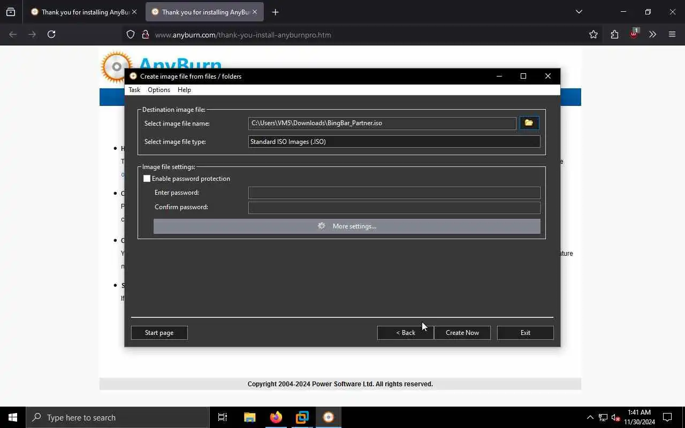Open volume control tray icon
This screenshot has height=428, width=685.
pyautogui.click(x=616, y=418)
